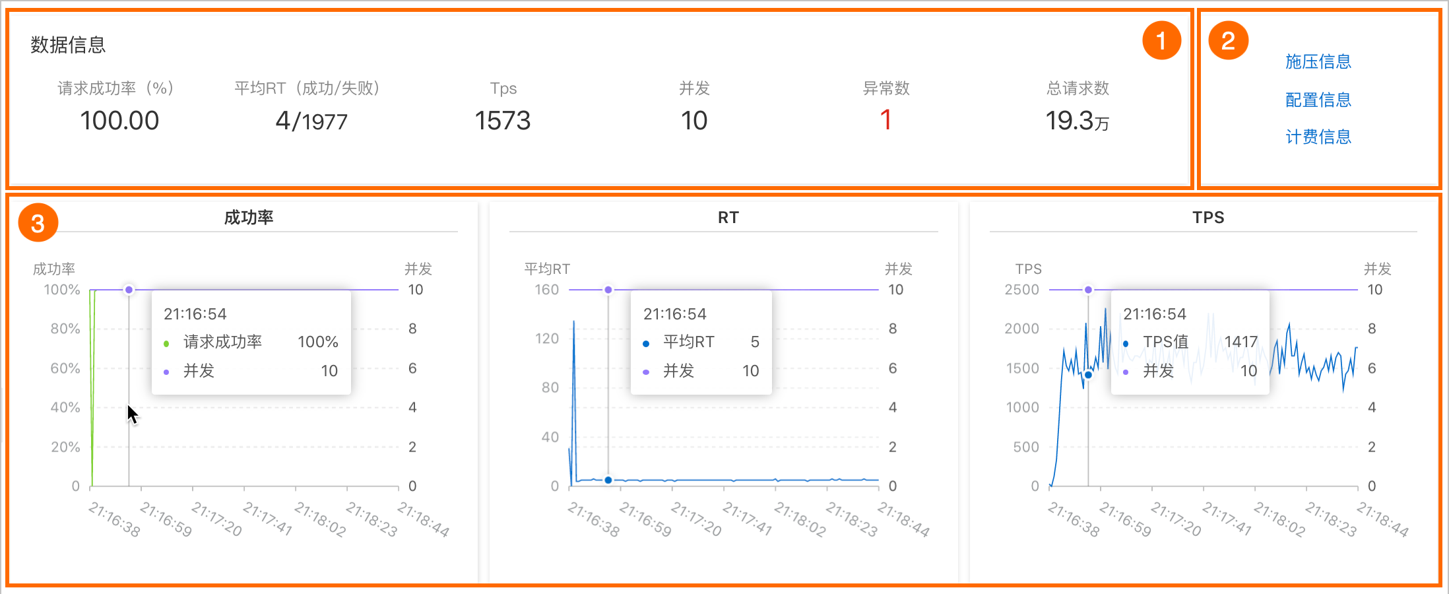Click the 160 label on 平均RT axis
1449x594 pixels.
(546, 290)
